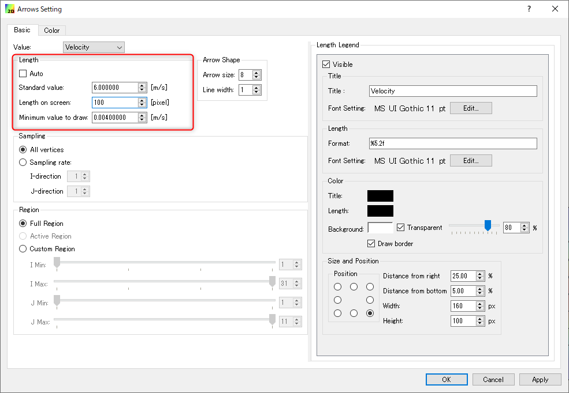This screenshot has width=569, height=393.
Task: Pick the Title color black swatch
Action: [380, 196]
